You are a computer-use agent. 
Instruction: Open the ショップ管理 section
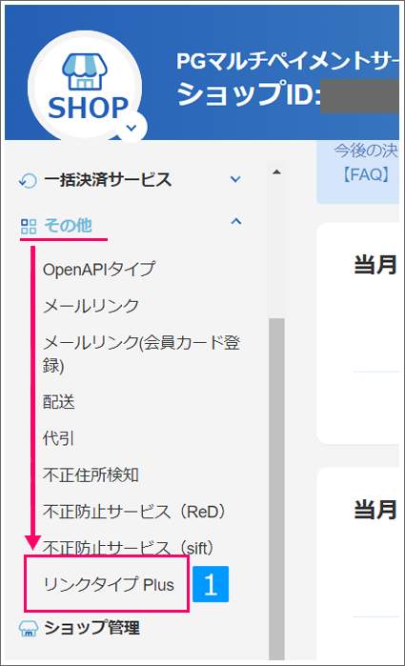[92, 628]
